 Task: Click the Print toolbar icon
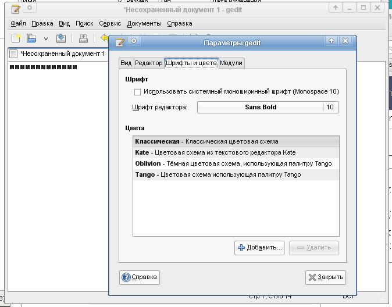[x=83, y=38]
